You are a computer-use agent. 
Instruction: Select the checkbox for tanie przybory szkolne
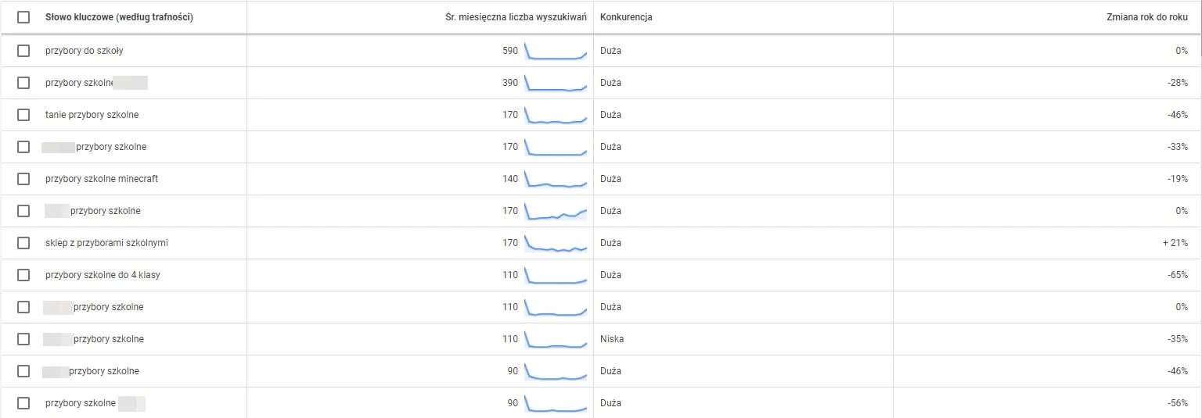pyautogui.click(x=23, y=115)
